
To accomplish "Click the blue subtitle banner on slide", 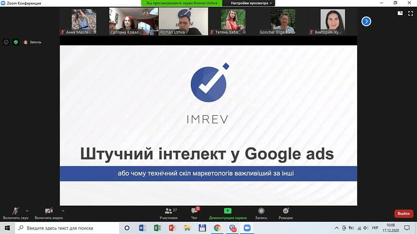I will (x=208, y=174).
